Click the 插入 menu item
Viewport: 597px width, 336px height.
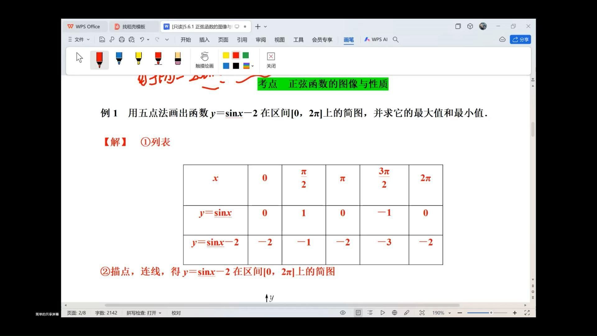click(x=204, y=39)
